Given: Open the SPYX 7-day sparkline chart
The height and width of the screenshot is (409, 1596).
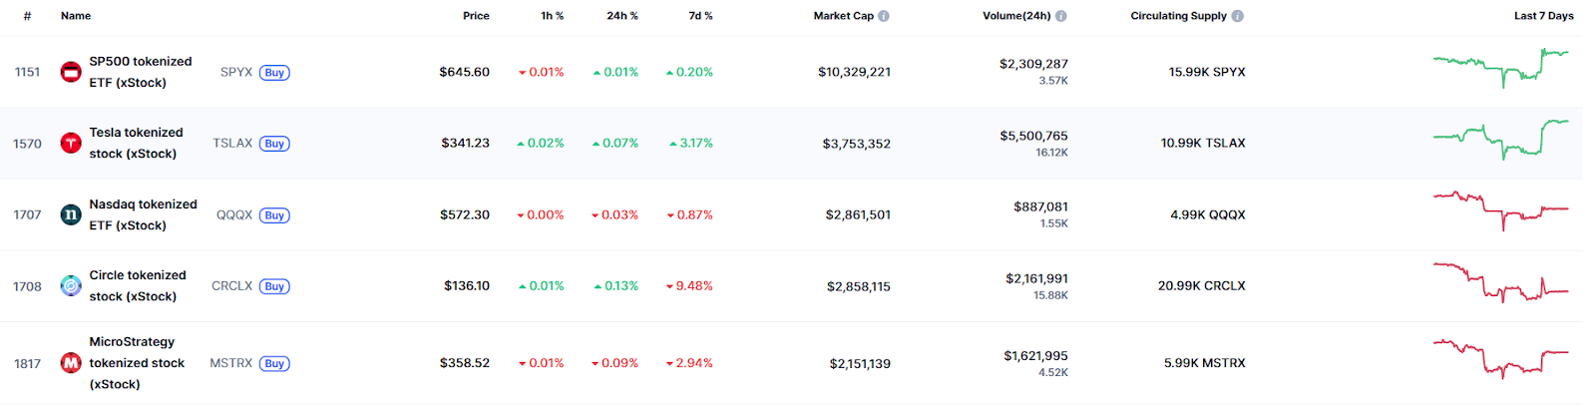Looking at the screenshot, I should pos(1500,68).
